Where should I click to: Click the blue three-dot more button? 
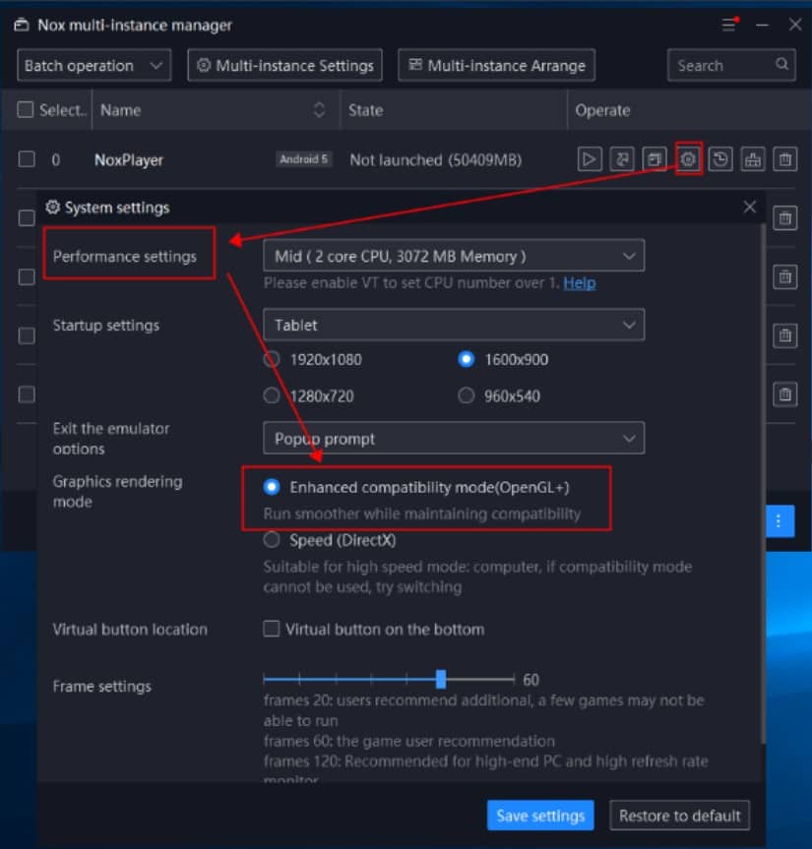[779, 520]
